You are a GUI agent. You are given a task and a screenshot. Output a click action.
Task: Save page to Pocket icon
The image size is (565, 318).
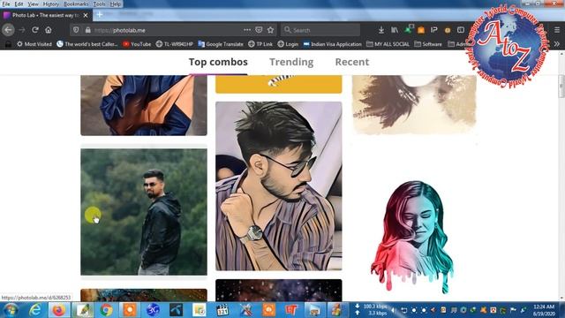[259, 30]
